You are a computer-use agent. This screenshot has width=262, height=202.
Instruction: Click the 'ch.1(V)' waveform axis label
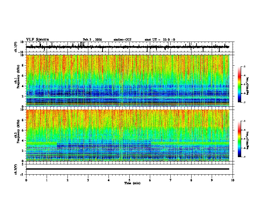pyautogui.click(x=16, y=47)
